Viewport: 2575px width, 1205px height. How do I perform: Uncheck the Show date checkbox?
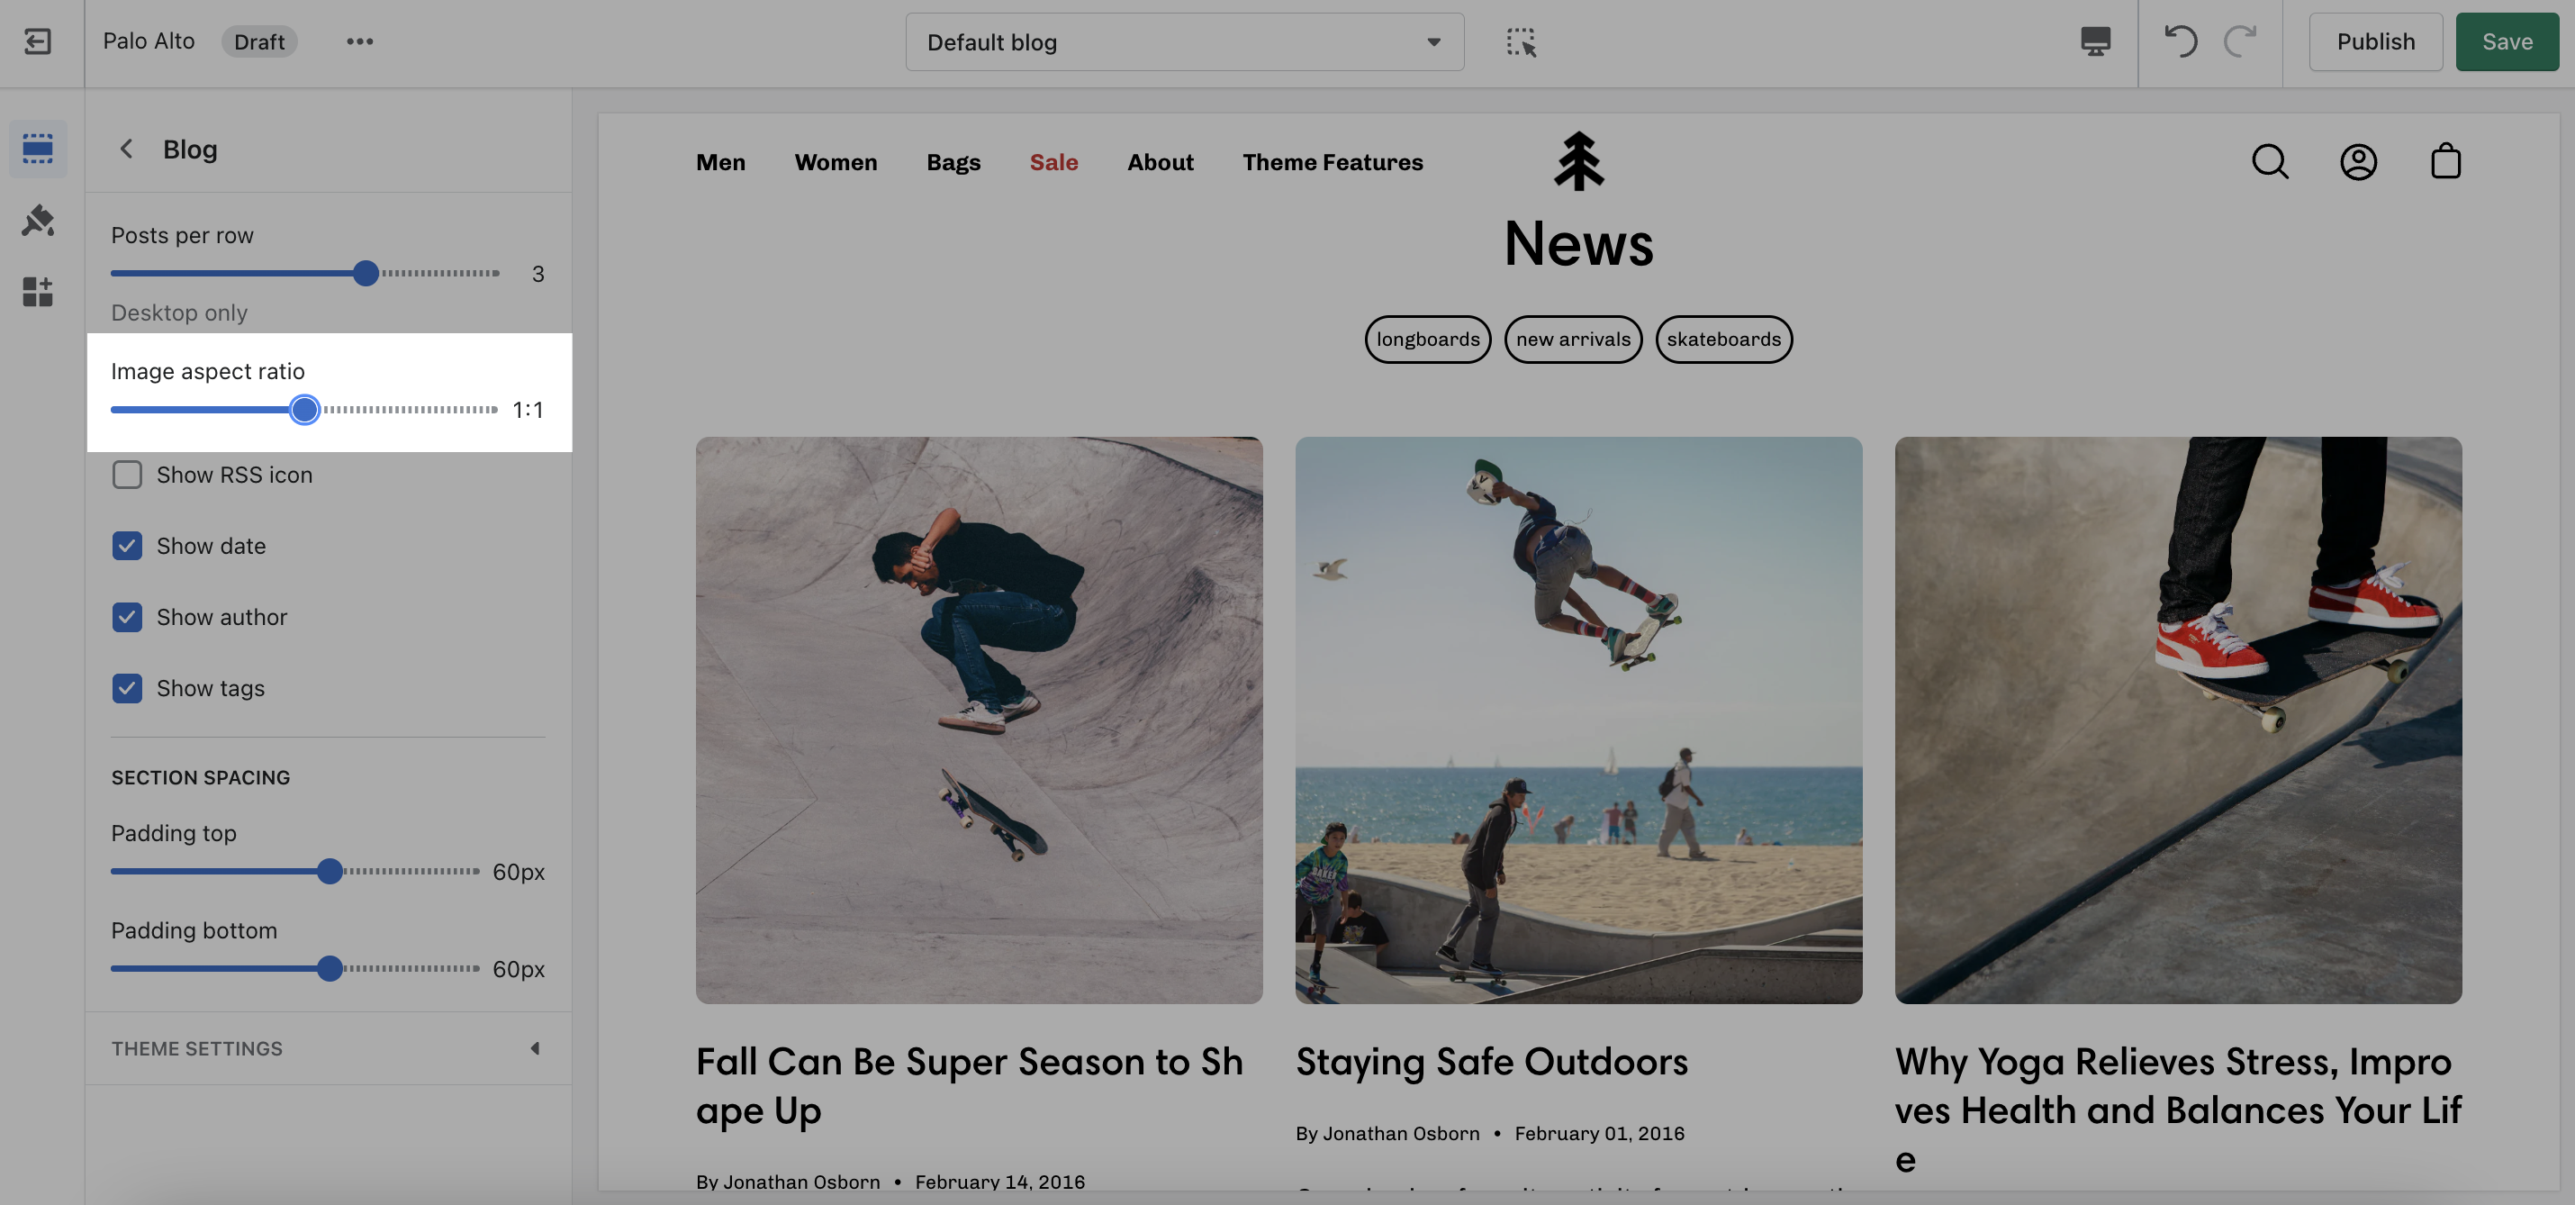tap(127, 546)
